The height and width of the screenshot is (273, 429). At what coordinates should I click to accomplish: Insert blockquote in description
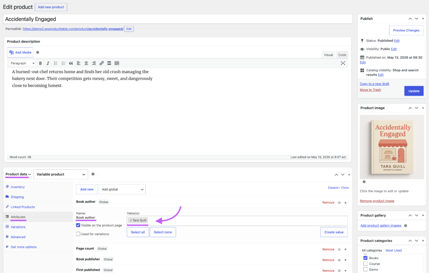pos(71,63)
